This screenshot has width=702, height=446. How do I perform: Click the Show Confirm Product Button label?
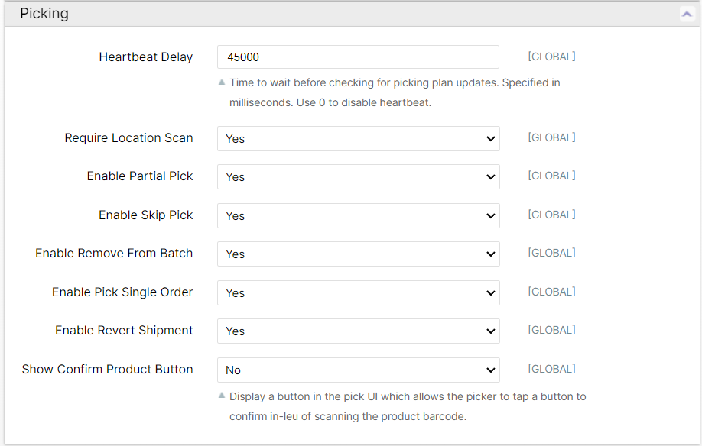pos(107,370)
